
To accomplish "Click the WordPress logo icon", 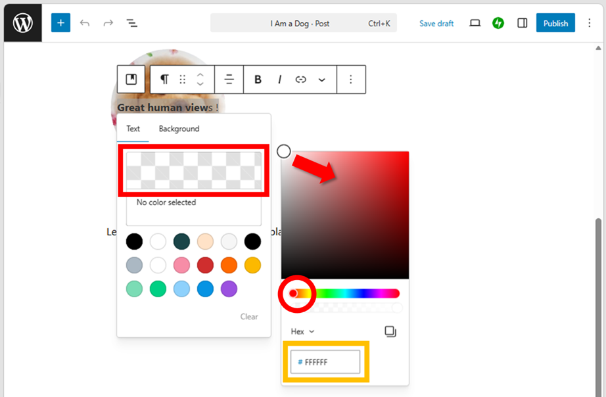I will 23,23.
